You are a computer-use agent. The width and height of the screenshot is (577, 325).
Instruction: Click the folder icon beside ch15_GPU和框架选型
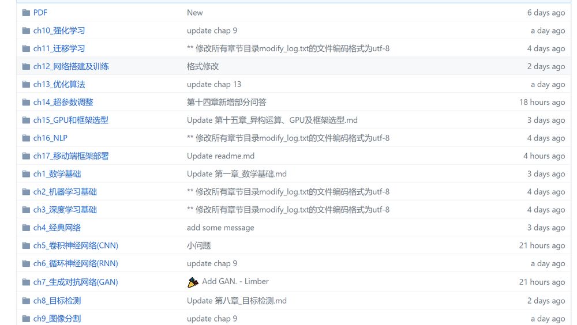pos(26,120)
